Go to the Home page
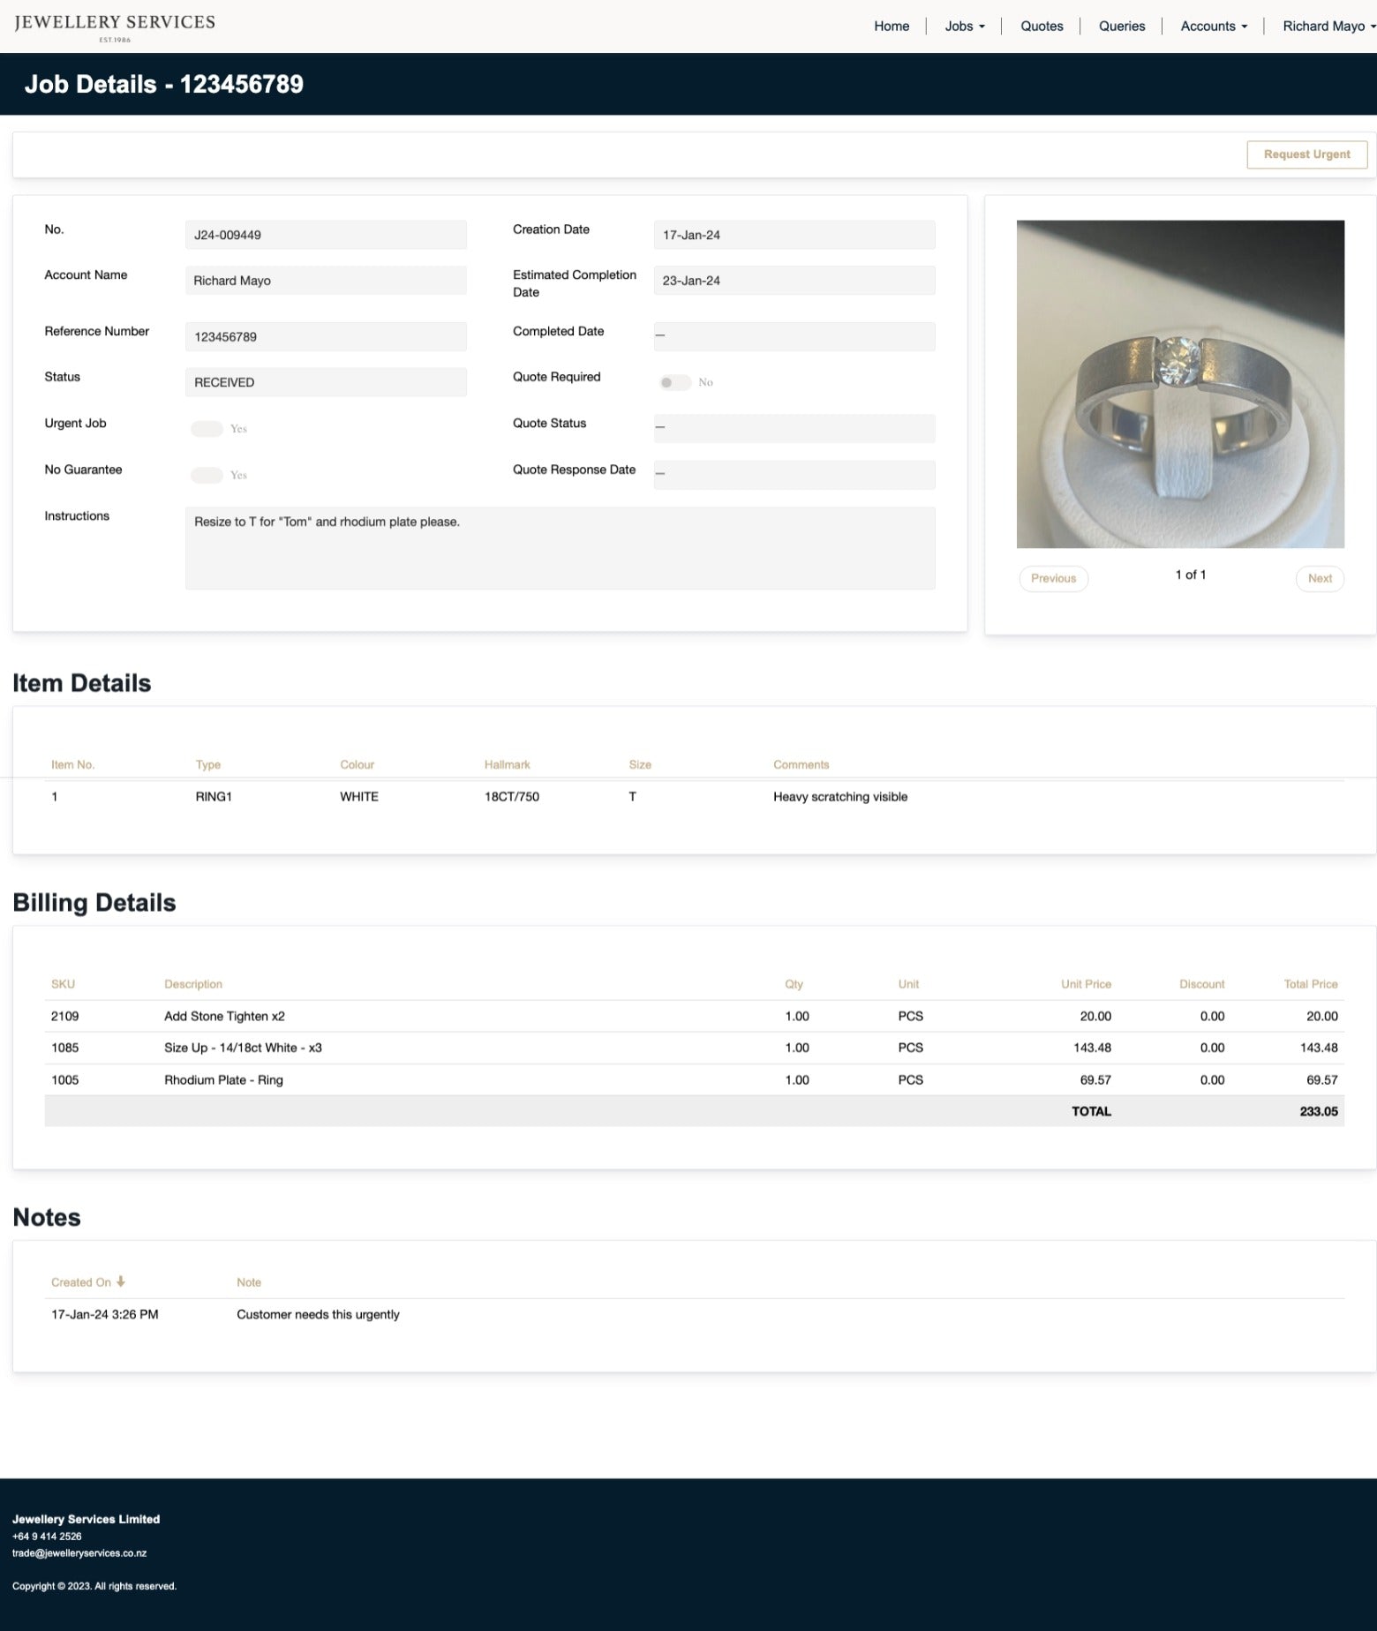 coord(892,26)
